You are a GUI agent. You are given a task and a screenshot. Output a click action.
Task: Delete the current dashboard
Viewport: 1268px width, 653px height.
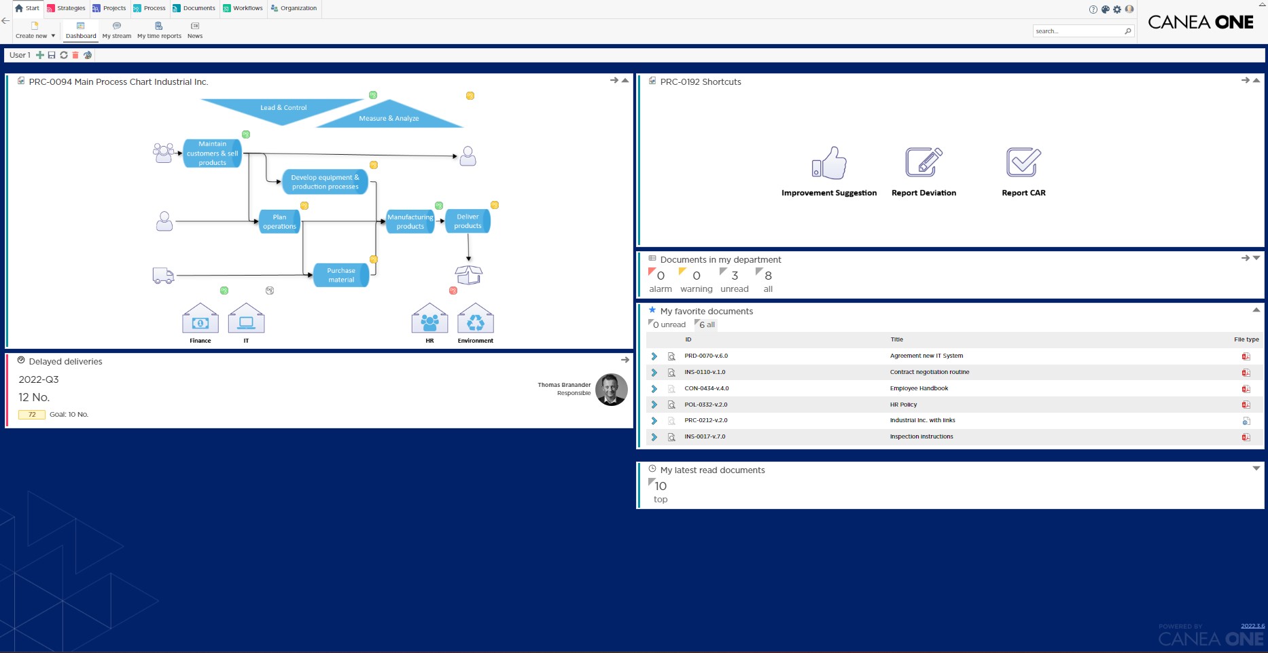pyautogui.click(x=75, y=55)
